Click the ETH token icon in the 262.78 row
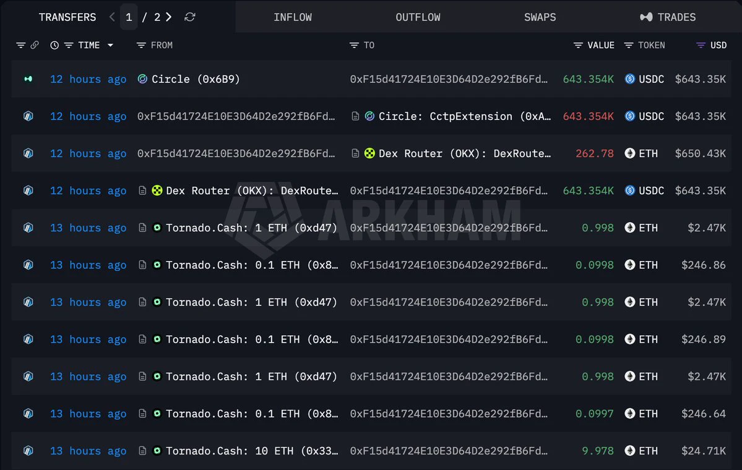Image resolution: width=742 pixels, height=470 pixels. click(x=630, y=153)
